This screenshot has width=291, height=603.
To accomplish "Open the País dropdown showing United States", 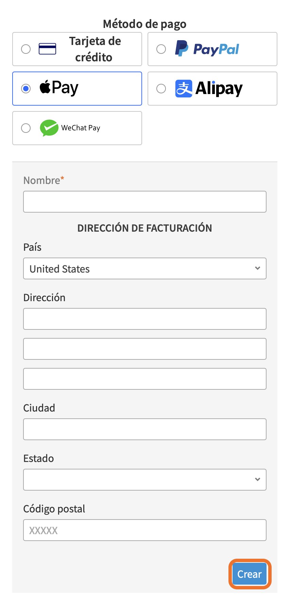I will [x=145, y=268].
